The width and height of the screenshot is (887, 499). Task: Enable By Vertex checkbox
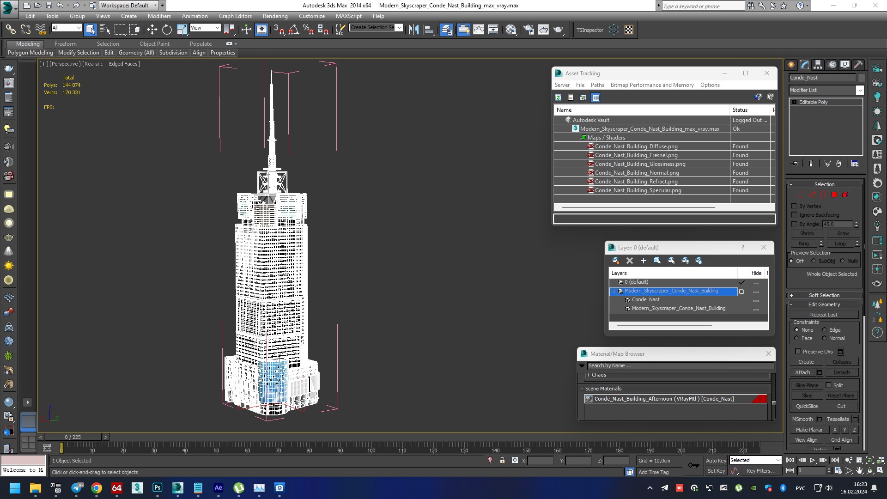(795, 206)
